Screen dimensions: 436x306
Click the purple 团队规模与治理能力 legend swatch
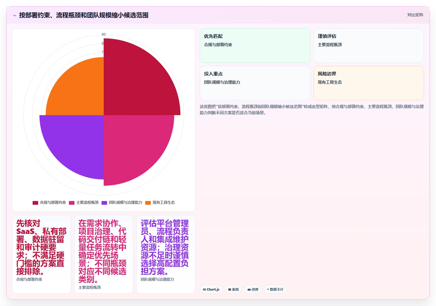point(104,203)
